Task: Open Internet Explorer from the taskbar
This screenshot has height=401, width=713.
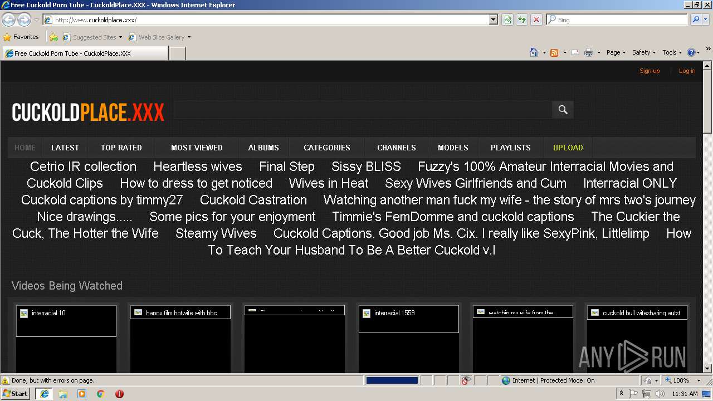Action: point(44,394)
